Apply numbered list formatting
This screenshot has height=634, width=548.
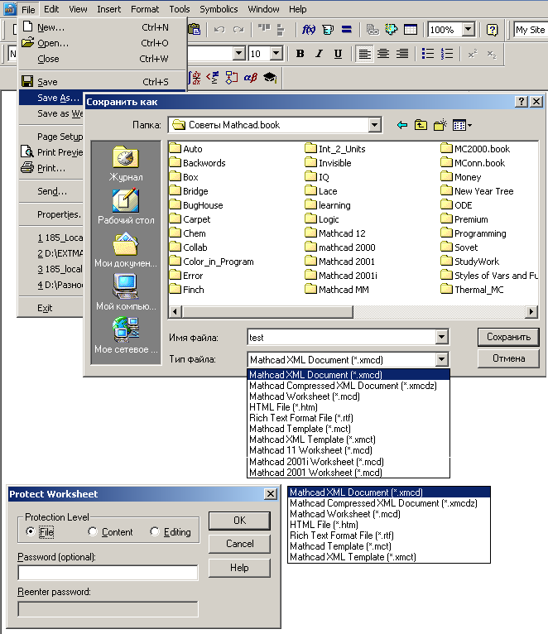[x=447, y=53]
